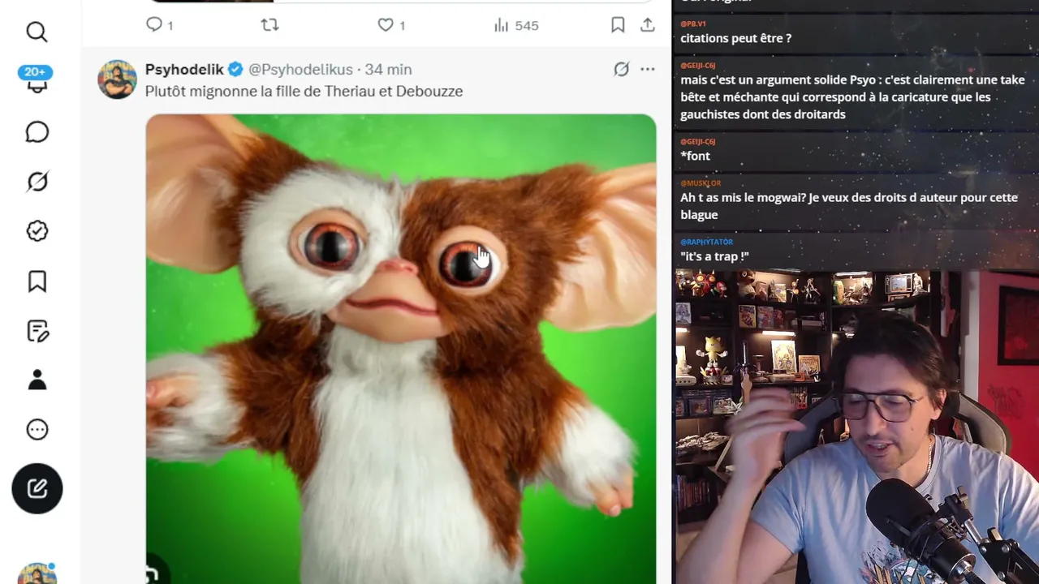Open the Gizmo mogwai image in the post
This screenshot has height=584, width=1039.
(x=401, y=349)
